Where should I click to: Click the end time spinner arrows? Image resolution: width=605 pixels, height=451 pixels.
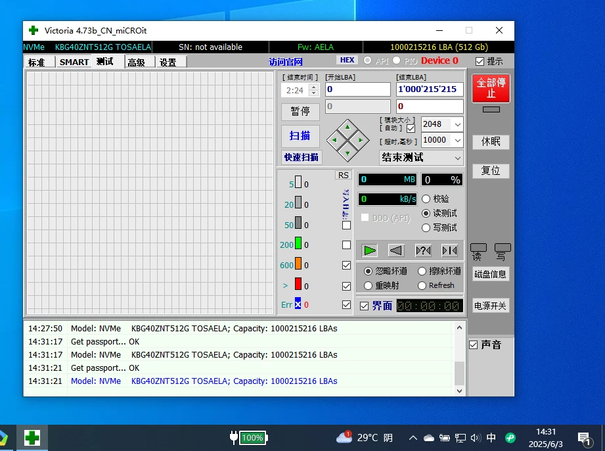(314, 90)
